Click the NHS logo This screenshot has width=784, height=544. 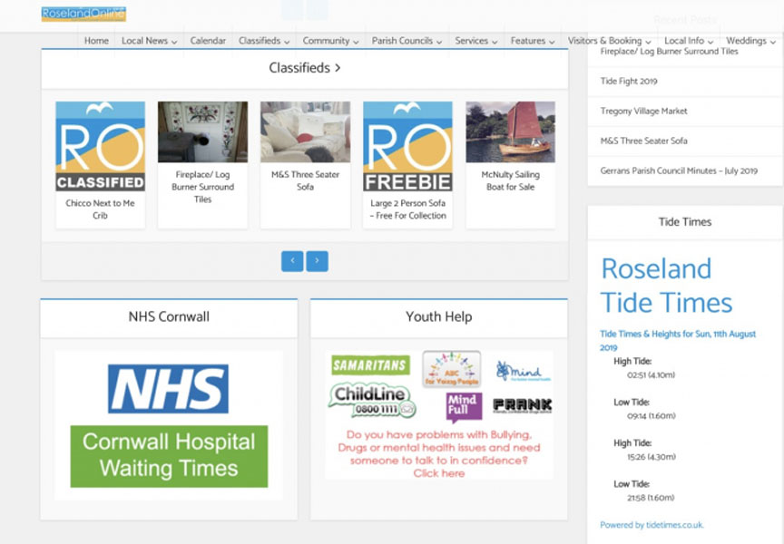[x=168, y=389]
